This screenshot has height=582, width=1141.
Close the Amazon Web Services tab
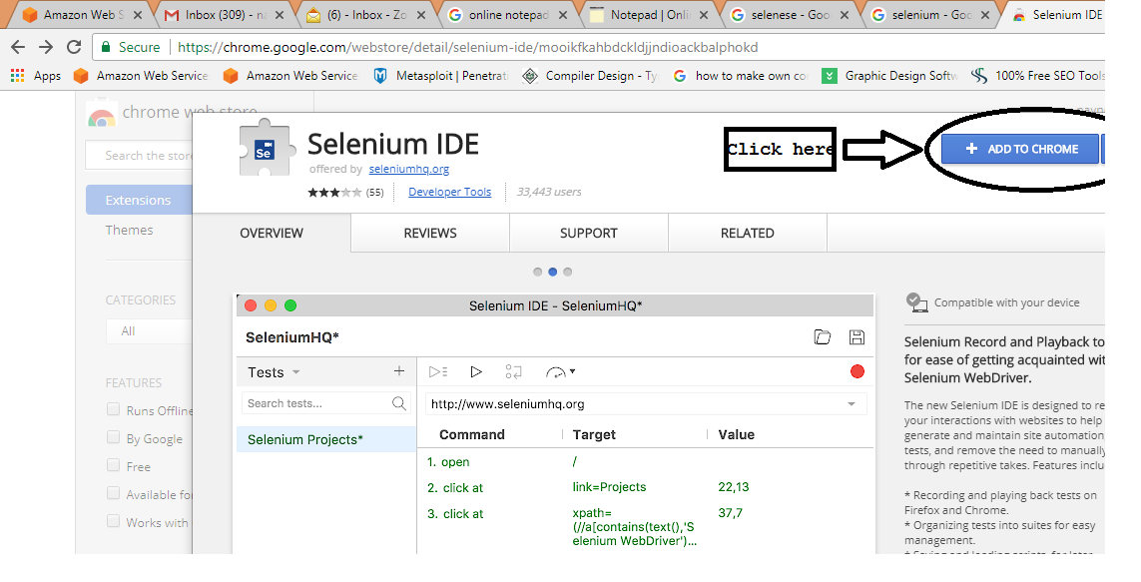(139, 15)
